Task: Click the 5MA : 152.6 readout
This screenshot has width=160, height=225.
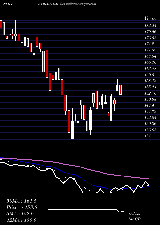Action: 20,214
